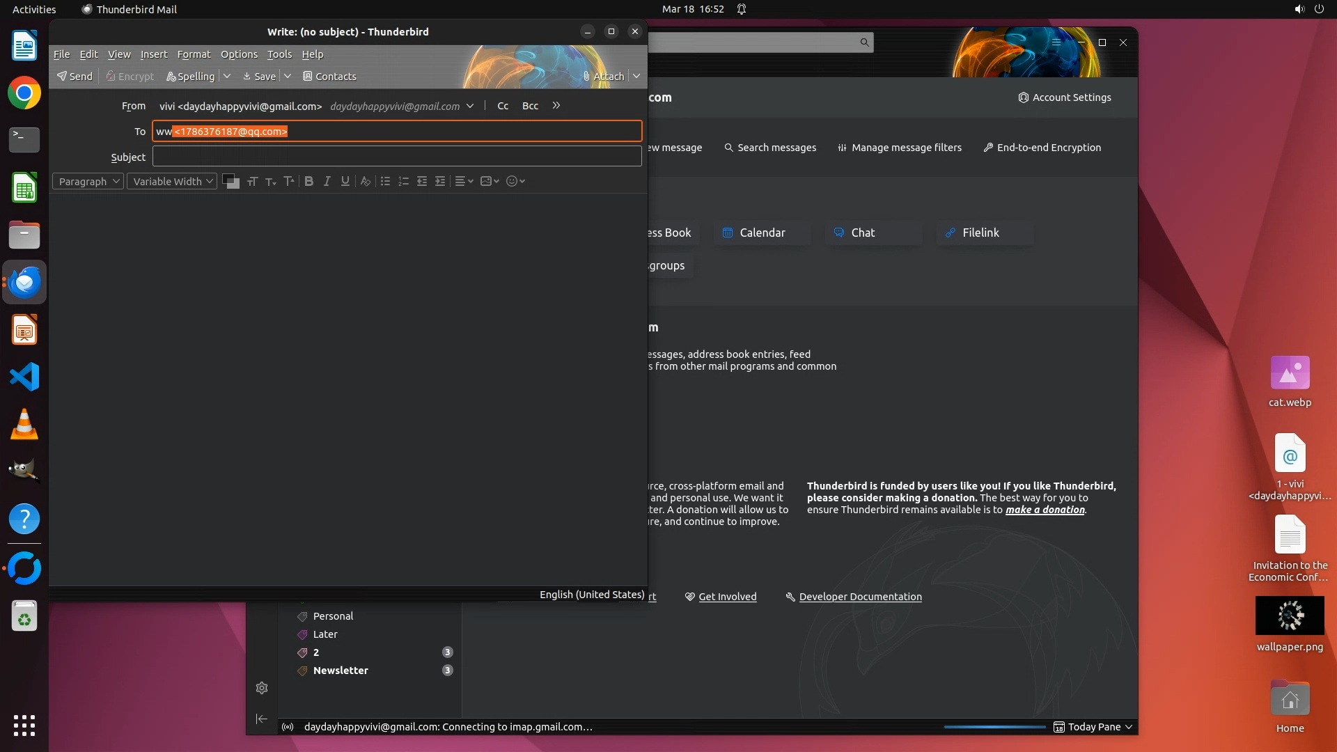Viewport: 1337px width, 752px height.
Task: Click the Send message icon
Action: (x=75, y=76)
